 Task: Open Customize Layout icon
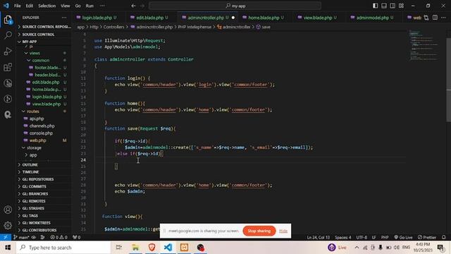[401, 6]
